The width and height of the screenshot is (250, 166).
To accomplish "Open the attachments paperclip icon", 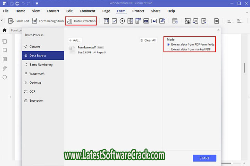I will (x=5, y=68).
